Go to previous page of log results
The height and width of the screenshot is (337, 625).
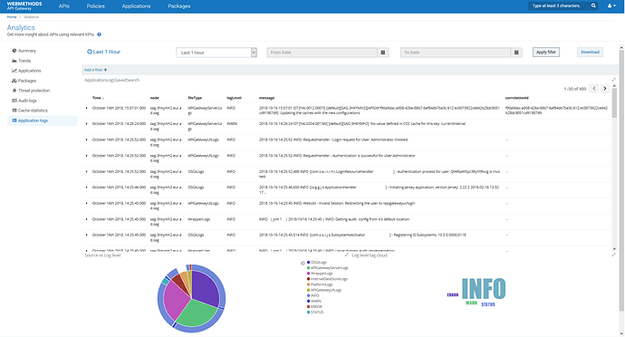[x=594, y=89]
